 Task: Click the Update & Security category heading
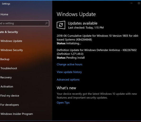pos(9,32)
